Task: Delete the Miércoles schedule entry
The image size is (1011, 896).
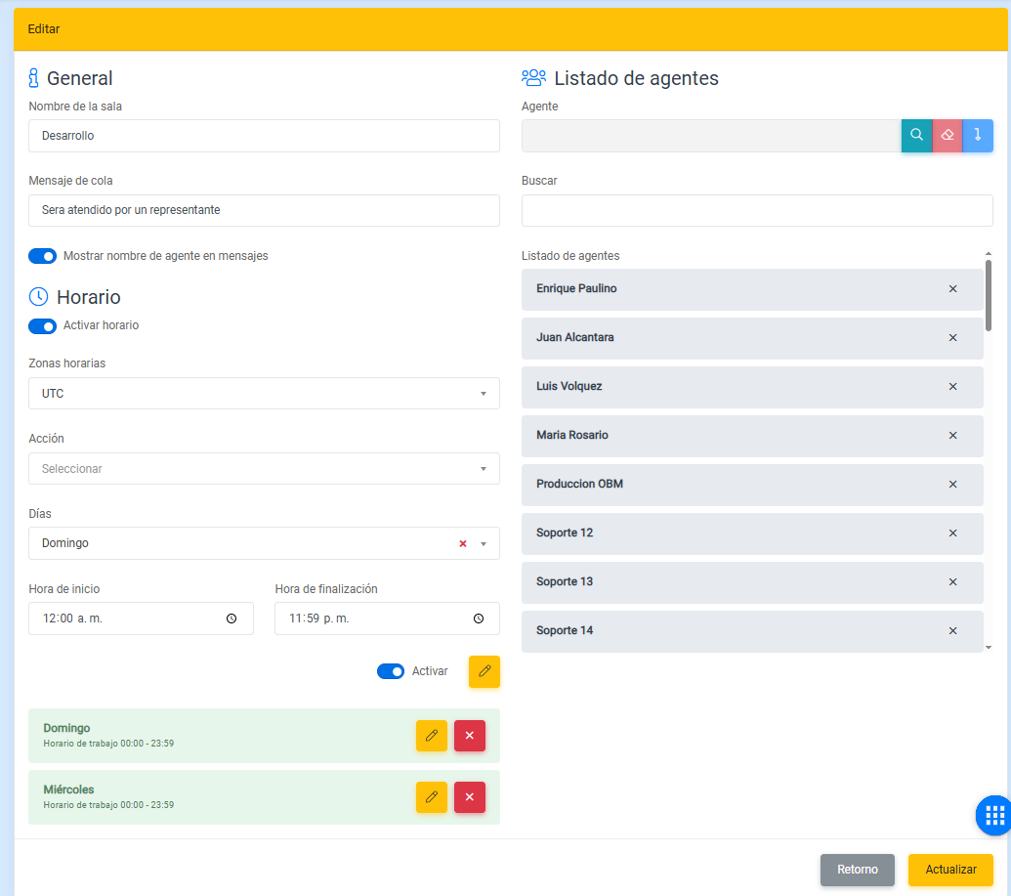Action: [x=469, y=797]
